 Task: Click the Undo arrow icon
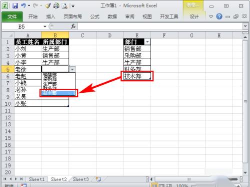[23, 6]
